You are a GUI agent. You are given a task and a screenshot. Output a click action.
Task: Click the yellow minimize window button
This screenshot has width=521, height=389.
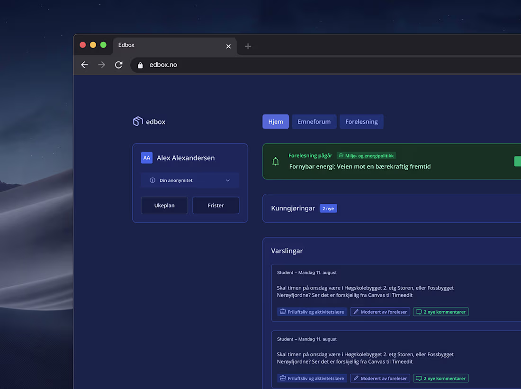(93, 45)
